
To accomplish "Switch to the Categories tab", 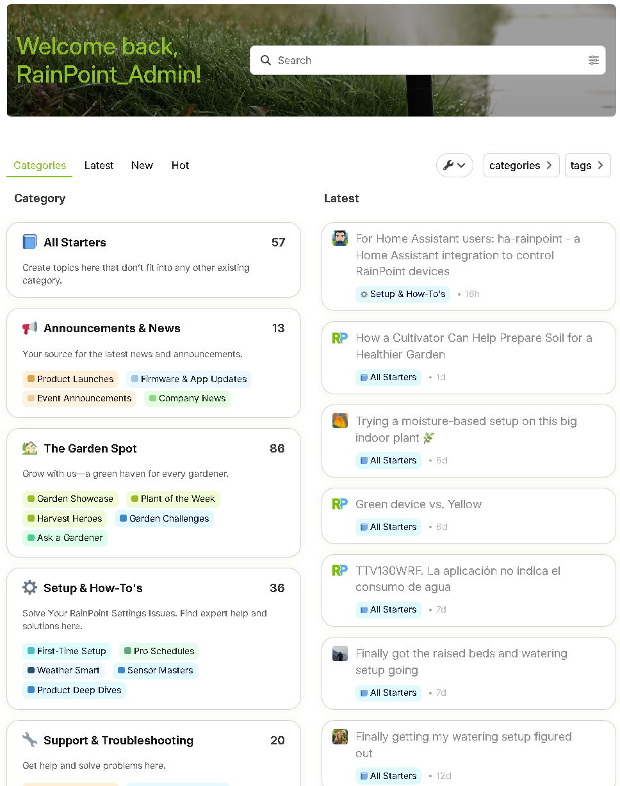I will pyautogui.click(x=40, y=165).
